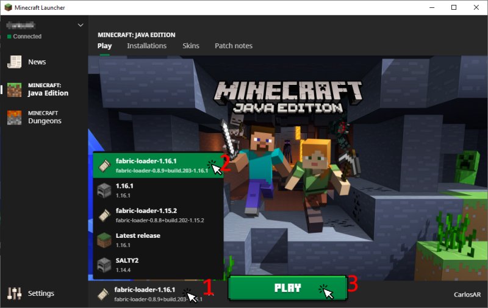Click the News newspaper icon
This screenshot has height=308, width=488.
pos(14,62)
